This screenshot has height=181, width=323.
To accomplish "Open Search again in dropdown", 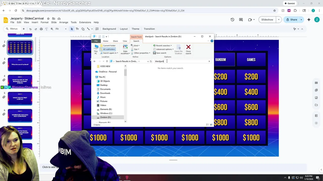I will [109, 53].
